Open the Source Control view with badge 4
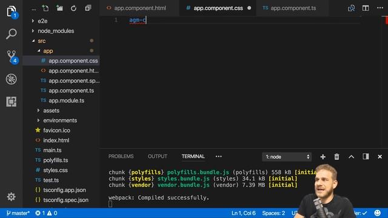Screen dimensions: 388x218 pos(12,56)
